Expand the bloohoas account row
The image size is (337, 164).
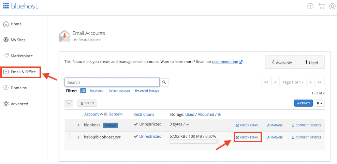pyautogui.click(x=78, y=125)
